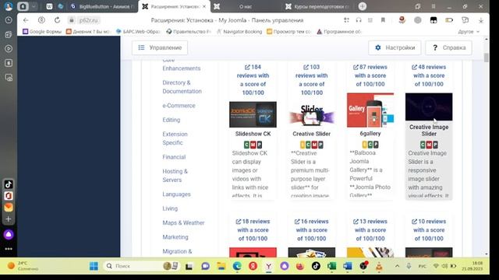Close the Расширения: Установка tab
The height and width of the screenshot is (280, 499).
tap(204, 6)
